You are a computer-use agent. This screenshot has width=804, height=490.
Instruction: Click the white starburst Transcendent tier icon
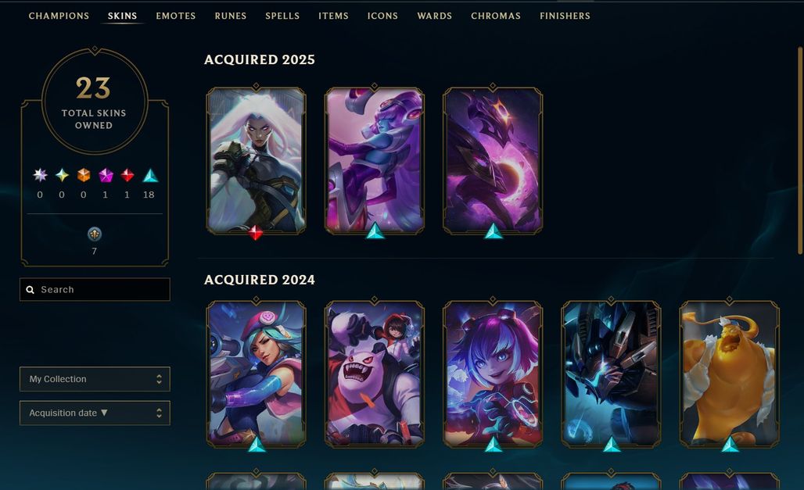click(40, 175)
